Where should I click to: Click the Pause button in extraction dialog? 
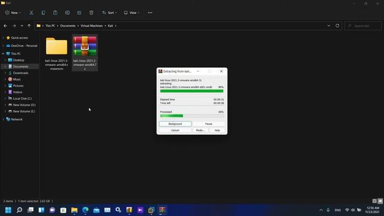point(209,124)
